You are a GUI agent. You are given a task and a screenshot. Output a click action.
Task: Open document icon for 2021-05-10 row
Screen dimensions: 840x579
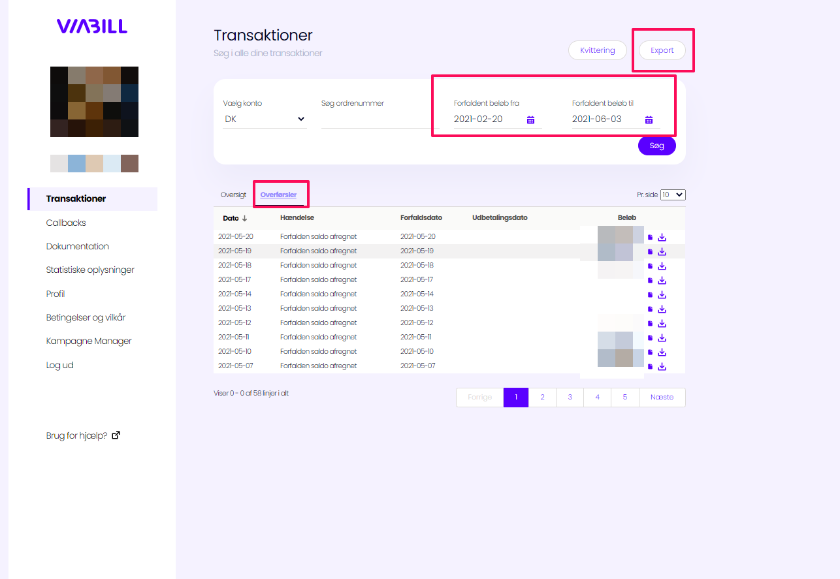pyautogui.click(x=650, y=352)
